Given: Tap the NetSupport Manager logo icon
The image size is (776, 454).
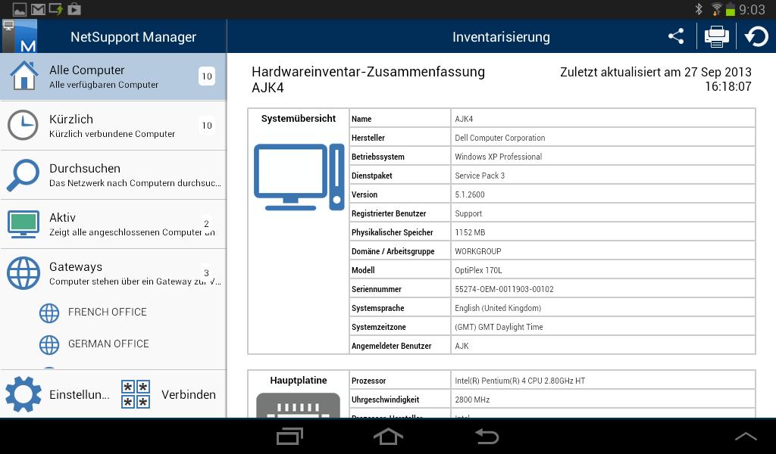Looking at the screenshot, I should [x=20, y=36].
